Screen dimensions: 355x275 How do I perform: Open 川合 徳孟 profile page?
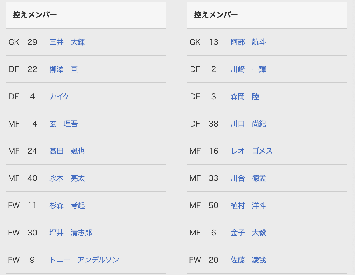click(248, 178)
